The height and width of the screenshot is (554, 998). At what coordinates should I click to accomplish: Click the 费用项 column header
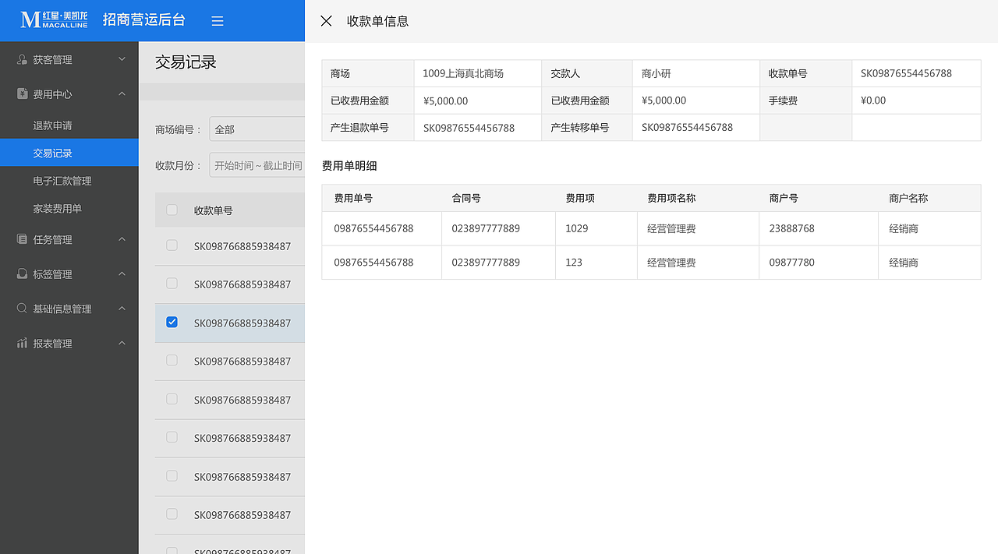[580, 198]
